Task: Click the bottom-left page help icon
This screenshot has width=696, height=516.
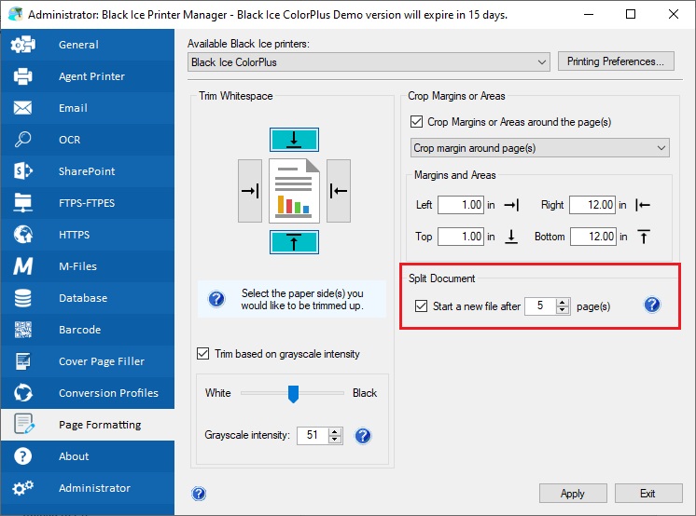Action: (x=199, y=494)
